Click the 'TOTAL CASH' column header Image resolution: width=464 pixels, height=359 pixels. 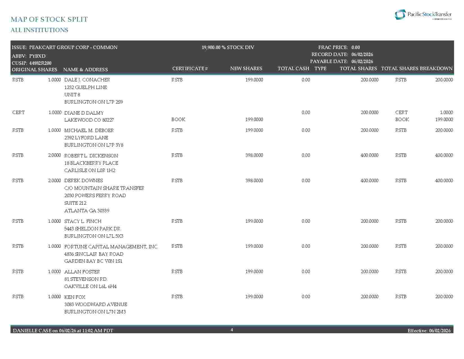click(293, 68)
